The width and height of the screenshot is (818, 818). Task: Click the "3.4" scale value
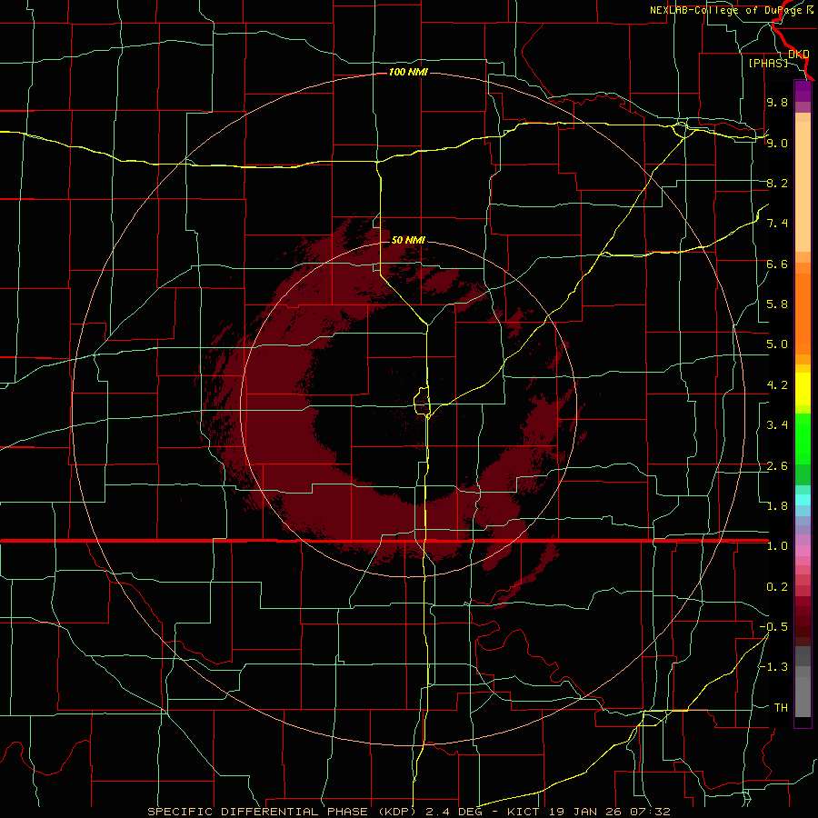click(x=777, y=425)
